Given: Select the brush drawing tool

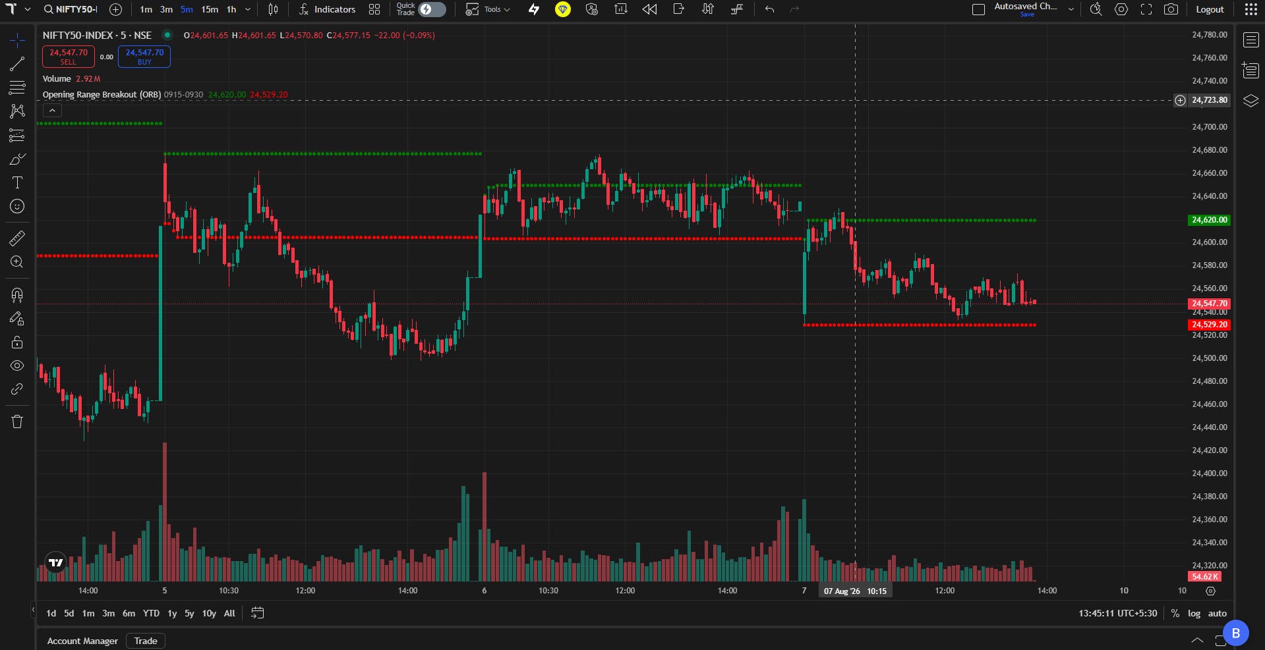Looking at the screenshot, I should click(x=17, y=159).
